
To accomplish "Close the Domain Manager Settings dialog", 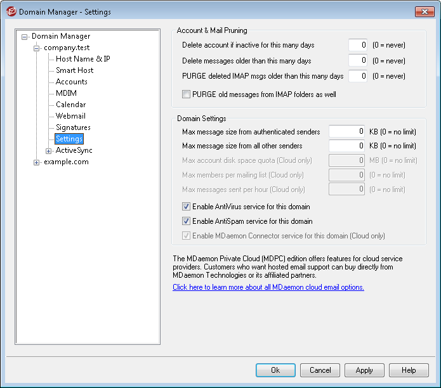I will (425, 11).
